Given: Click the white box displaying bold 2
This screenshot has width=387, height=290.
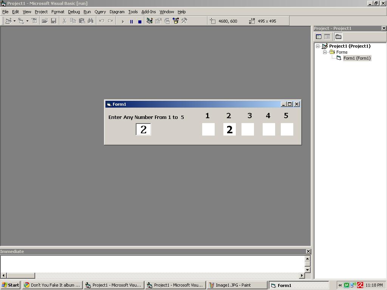Looking at the screenshot, I should (x=229, y=129).
